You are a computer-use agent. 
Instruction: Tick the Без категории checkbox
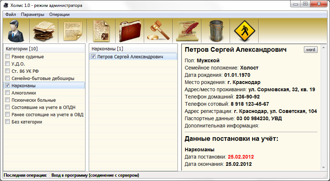coord(8,122)
